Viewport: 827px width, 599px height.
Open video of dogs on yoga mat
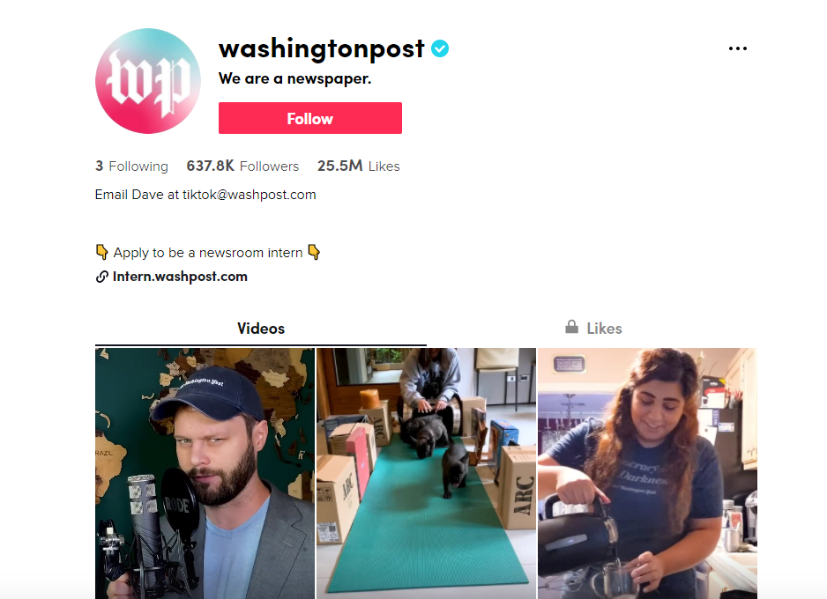pyautogui.click(x=426, y=473)
